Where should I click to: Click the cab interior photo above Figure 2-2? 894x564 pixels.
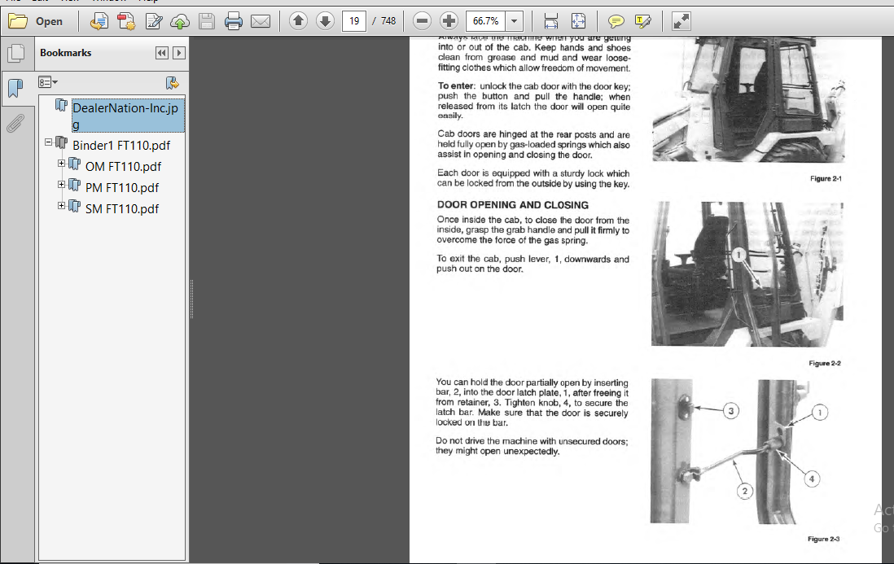[747, 274]
